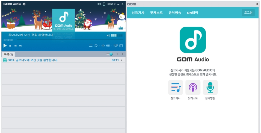Click the eject/open file icon
The image size is (261, 133).
(x=103, y=46)
